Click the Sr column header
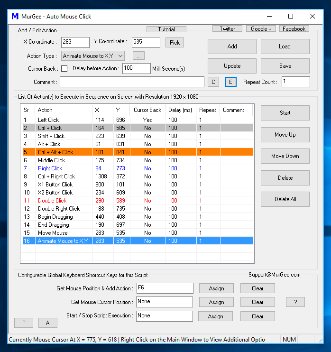331x352 pixels. coord(28,110)
